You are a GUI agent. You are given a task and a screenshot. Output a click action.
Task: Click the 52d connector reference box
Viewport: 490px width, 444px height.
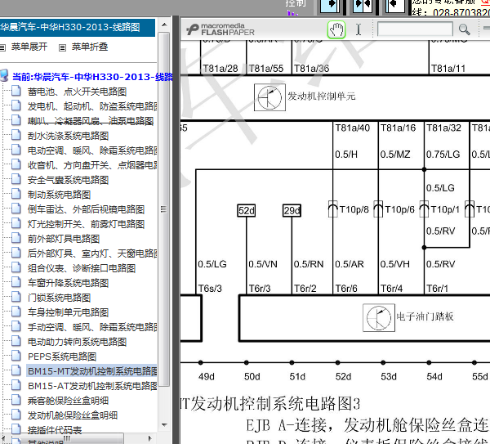[x=247, y=211]
